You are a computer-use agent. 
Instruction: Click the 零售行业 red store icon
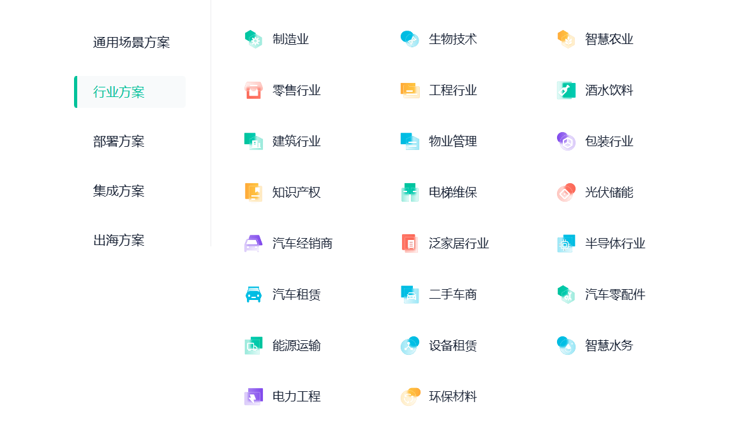point(253,90)
